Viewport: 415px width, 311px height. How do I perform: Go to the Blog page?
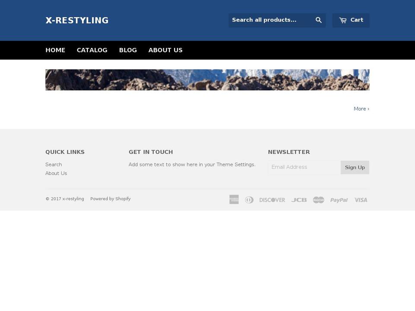(128, 50)
